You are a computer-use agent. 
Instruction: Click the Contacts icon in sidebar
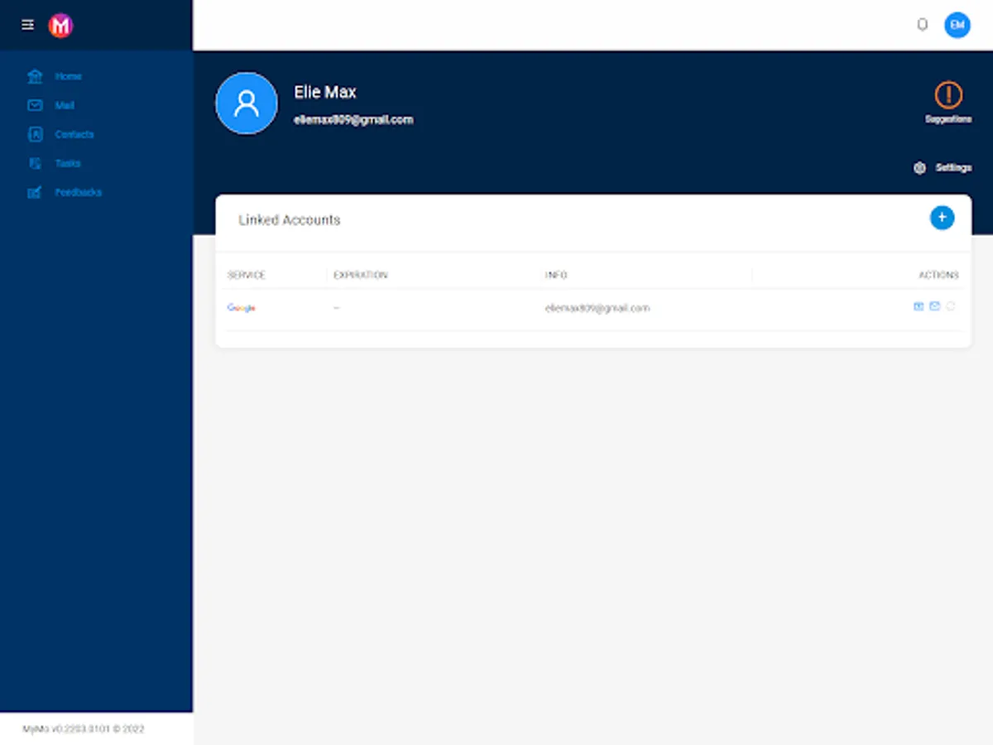pos(35,134)
